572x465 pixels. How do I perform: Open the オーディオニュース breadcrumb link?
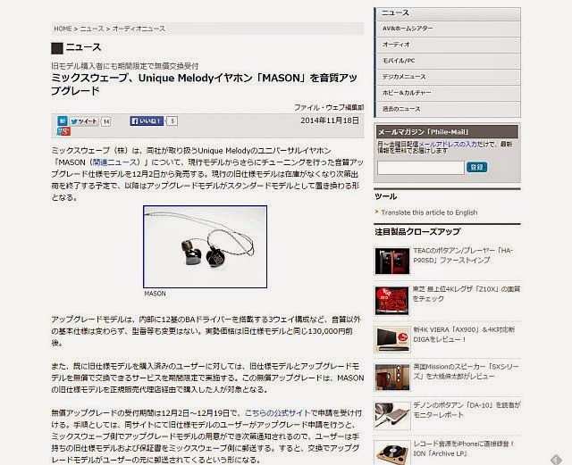tap(139, 29)
